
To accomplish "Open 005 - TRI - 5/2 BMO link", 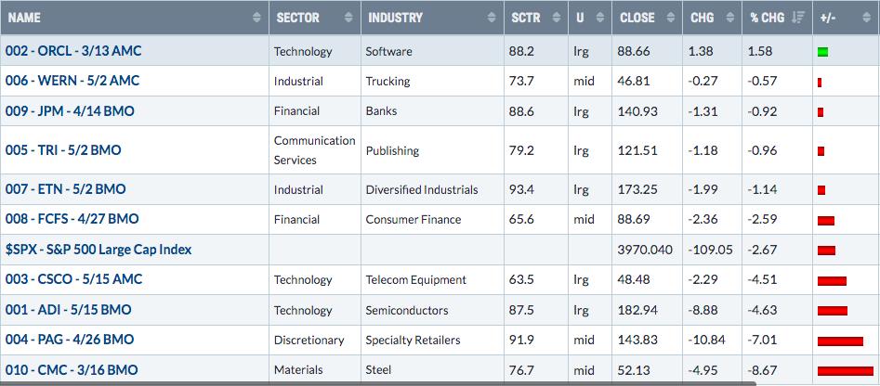I will tap(63, 150).
